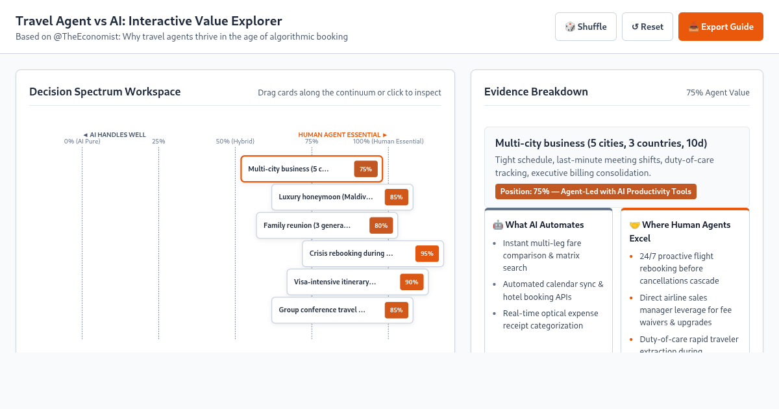The width and height of the screenshot is (779, 409).
Task: Click the 50% (Hybrid) axis label
Action: click(235, 141)
